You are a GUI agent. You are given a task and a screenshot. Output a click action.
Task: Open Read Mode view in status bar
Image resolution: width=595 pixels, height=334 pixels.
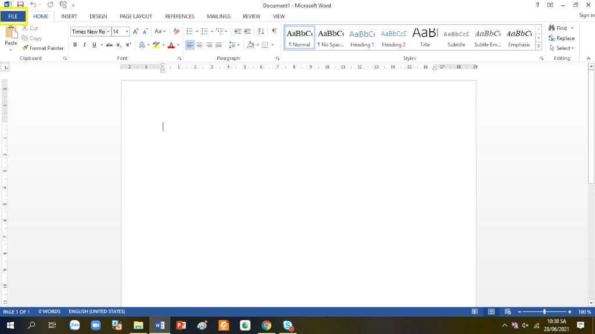pyautogui.click(x=475, y=311)
